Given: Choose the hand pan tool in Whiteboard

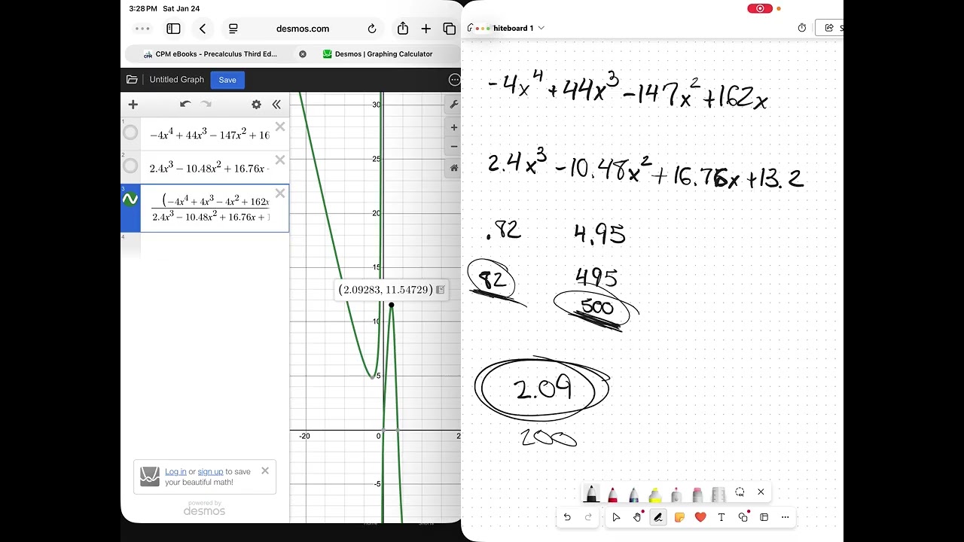Looking at the screenshot, I should pos(637,517).
